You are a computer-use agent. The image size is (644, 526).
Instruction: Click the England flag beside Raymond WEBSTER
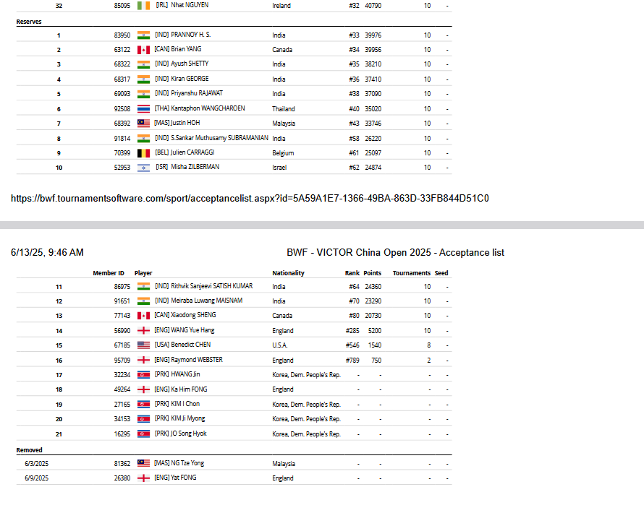pos(143,360)
